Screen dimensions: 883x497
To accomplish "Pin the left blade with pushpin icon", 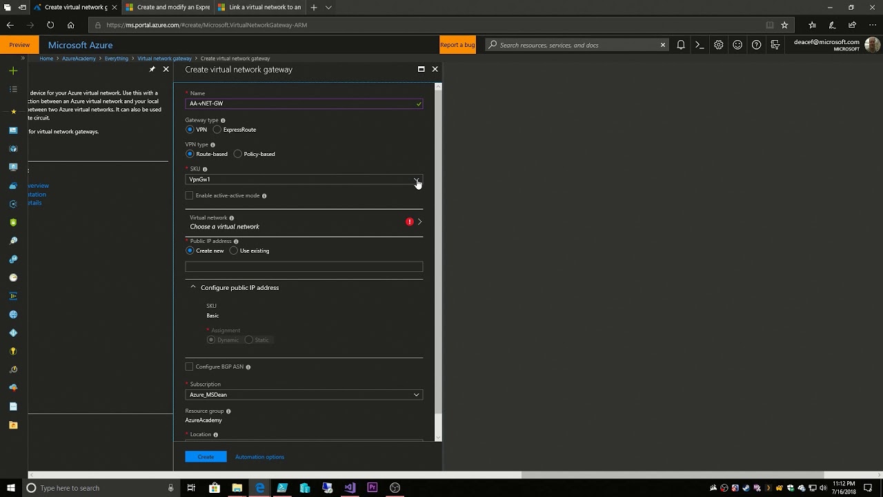I will (152, 69).
